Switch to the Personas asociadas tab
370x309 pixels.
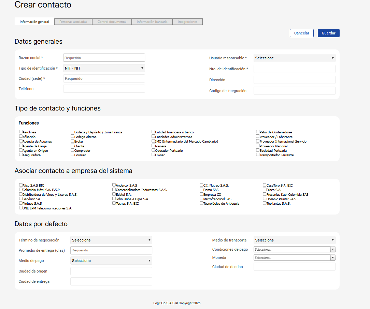coord(73,22)
